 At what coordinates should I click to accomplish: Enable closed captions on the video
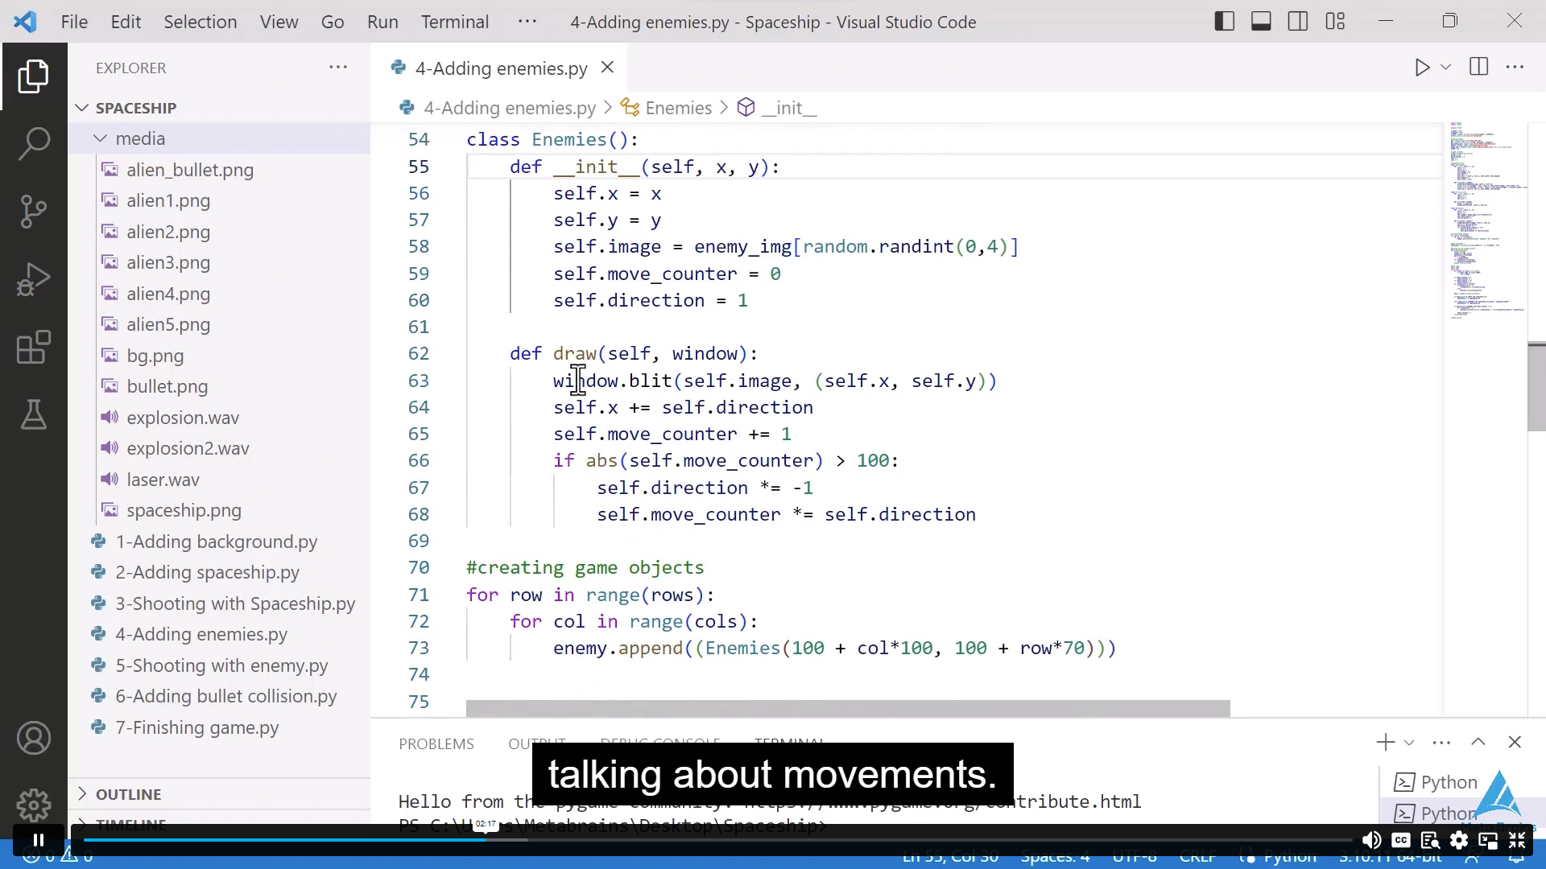tap(1401, 840)
